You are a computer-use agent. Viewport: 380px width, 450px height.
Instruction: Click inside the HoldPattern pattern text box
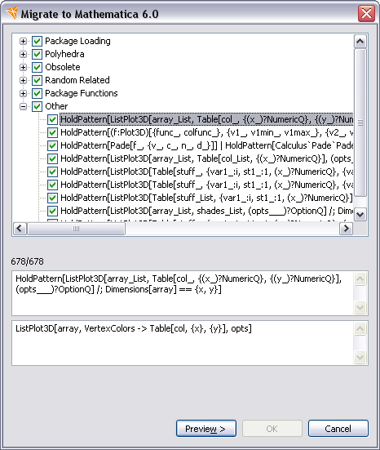pos(183,293)
